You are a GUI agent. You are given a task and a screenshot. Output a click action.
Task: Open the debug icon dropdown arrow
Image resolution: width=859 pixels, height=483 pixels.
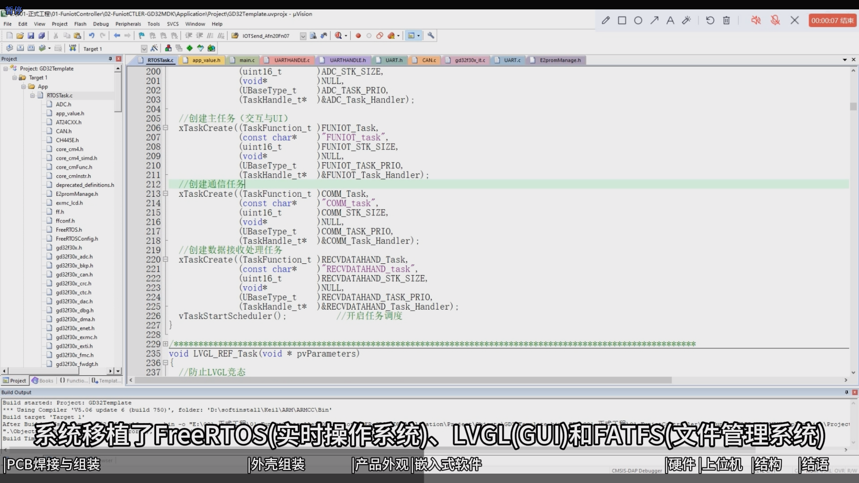[346, 36]
